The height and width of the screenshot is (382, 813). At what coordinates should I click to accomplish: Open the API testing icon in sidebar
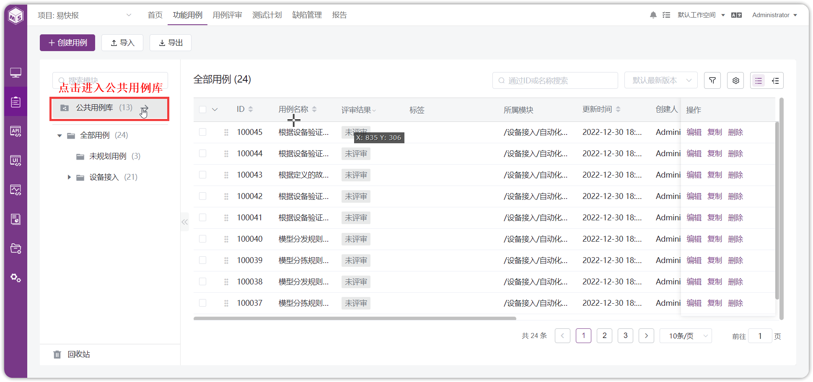pyautogui.click(x=16, y=131)
